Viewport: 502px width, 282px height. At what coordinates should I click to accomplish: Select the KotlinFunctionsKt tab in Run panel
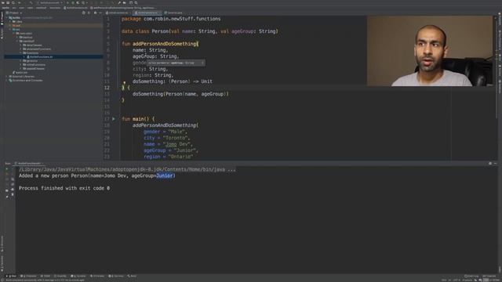(x=29, y=164)
